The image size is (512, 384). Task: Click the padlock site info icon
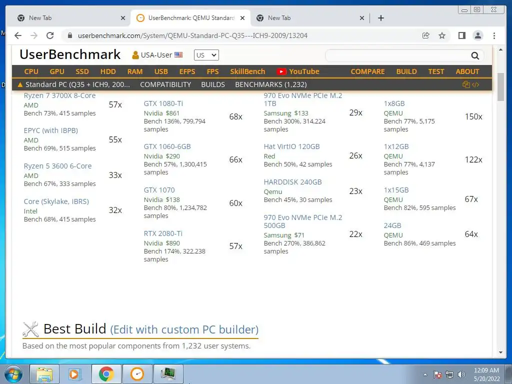click(69, 35)
